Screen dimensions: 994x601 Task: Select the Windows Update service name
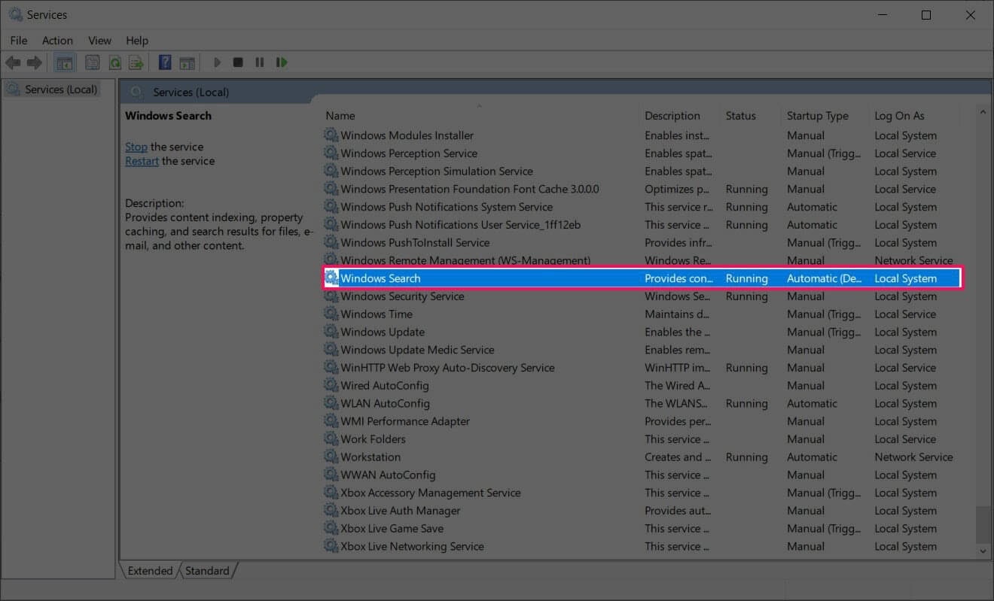click(x=383, y=332)
